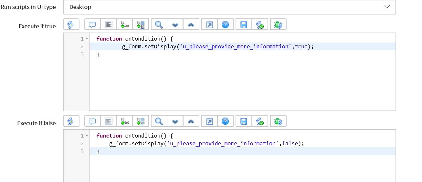Click the Execute if false label
Screen dimensions: 422x182
tap(37, 123)
